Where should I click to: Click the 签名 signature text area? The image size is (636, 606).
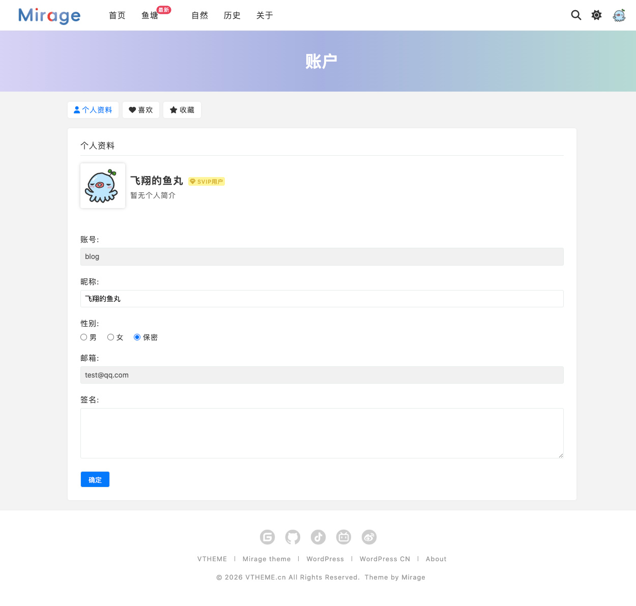click(322, 433)
